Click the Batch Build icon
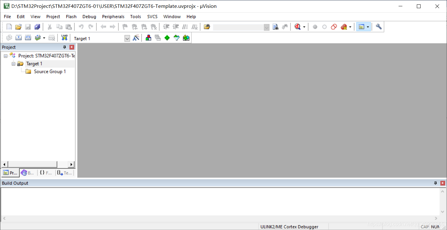The width and height of the screenshot is (447, 230). (x=38, y=38)
